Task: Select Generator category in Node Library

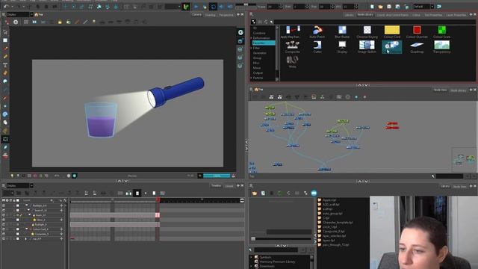Action: 260,53
